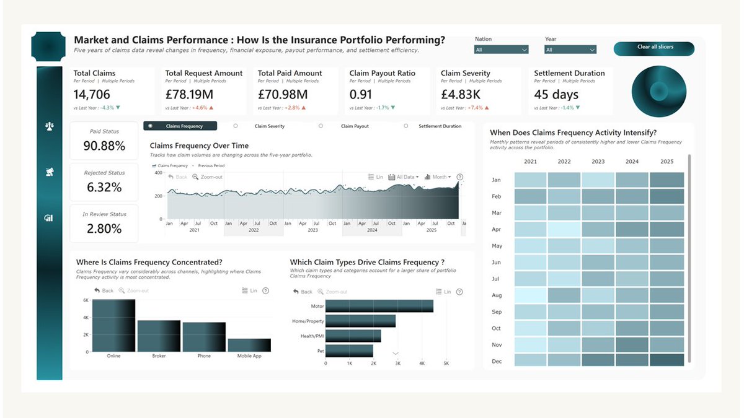Click the Total Paid Amount KPI card
The image size is (744, 418).
point(296,91)
